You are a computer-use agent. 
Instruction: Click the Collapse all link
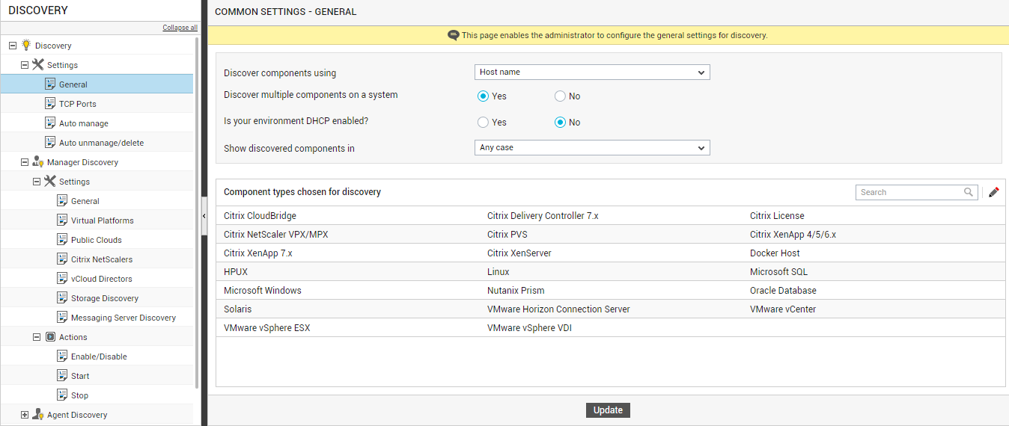pos(180,28)
